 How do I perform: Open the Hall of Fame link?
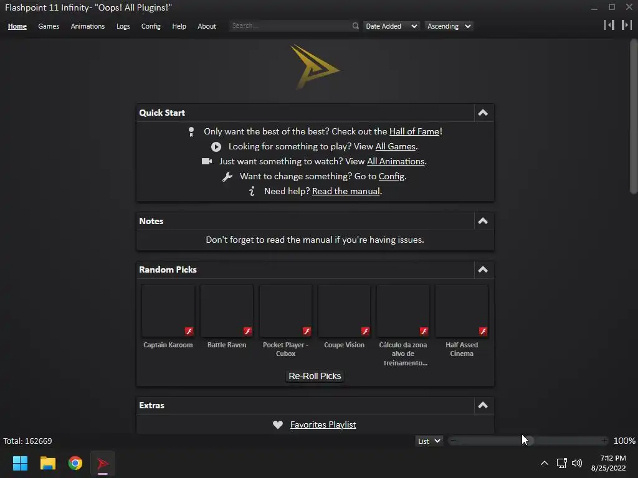point(414,132)
